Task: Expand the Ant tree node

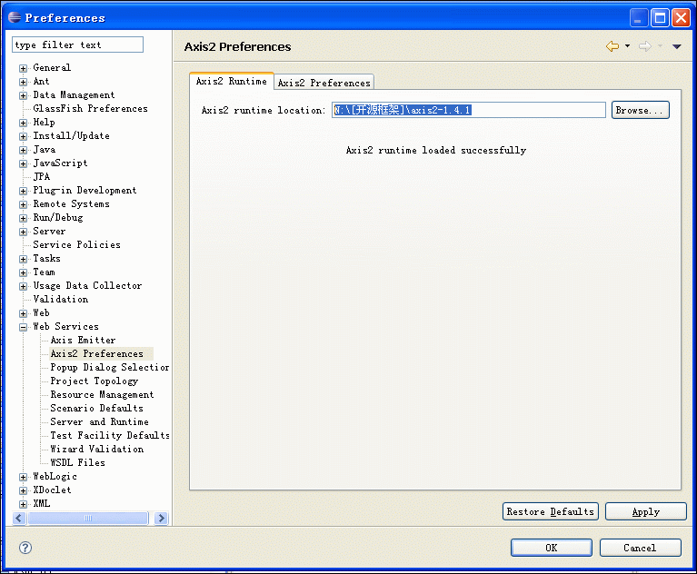Action: coord(23,82)
